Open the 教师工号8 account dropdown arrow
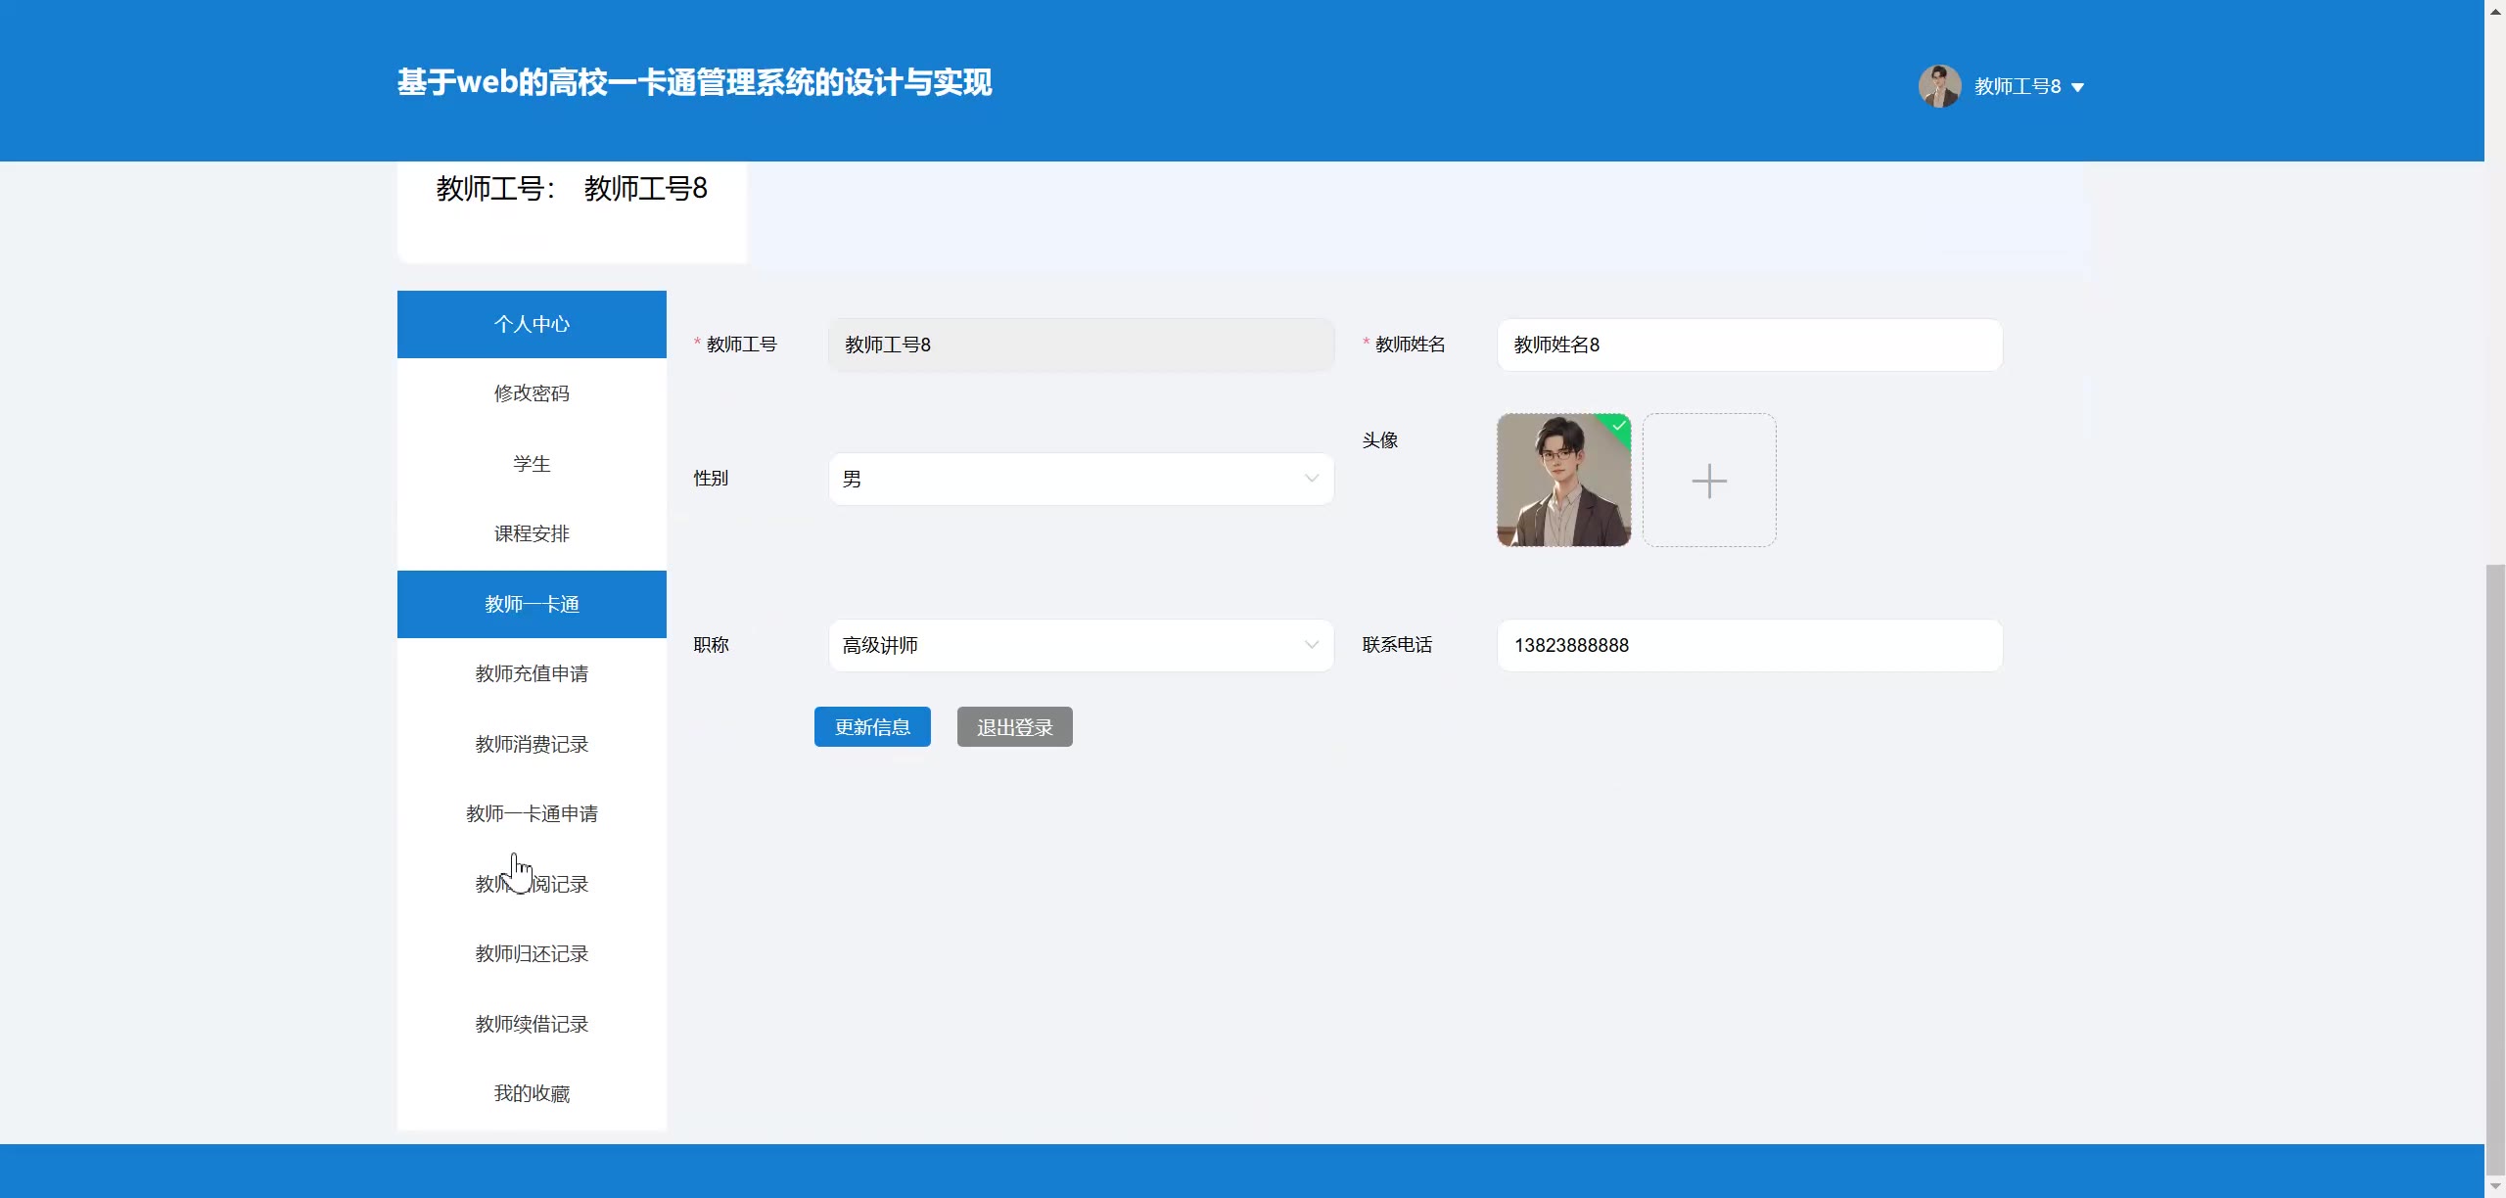The width and height of the screenshot is (2506, 1198). pyautogui.click(x=2078, y=87)
